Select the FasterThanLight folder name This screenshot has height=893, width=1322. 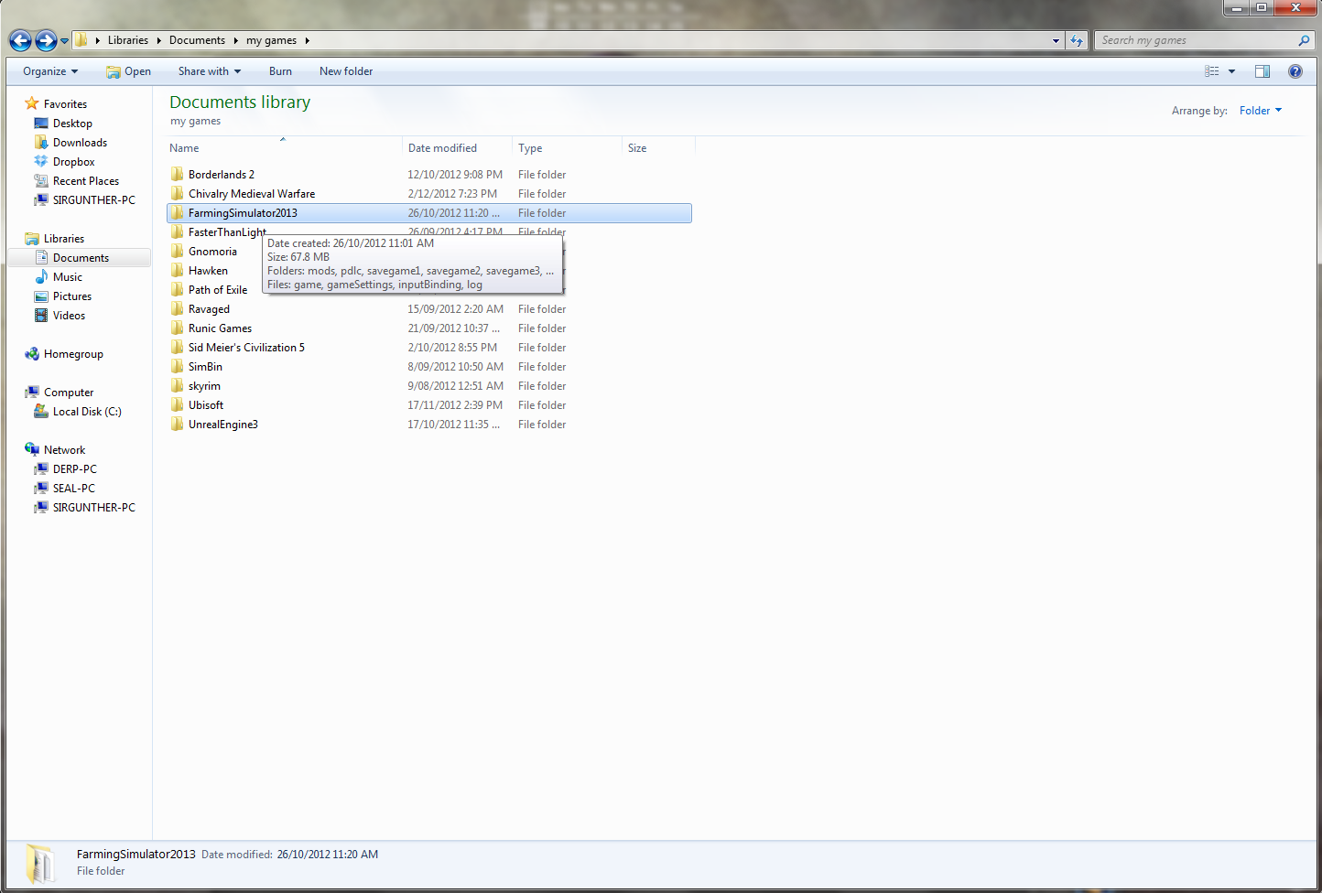(x=227, y=232)
